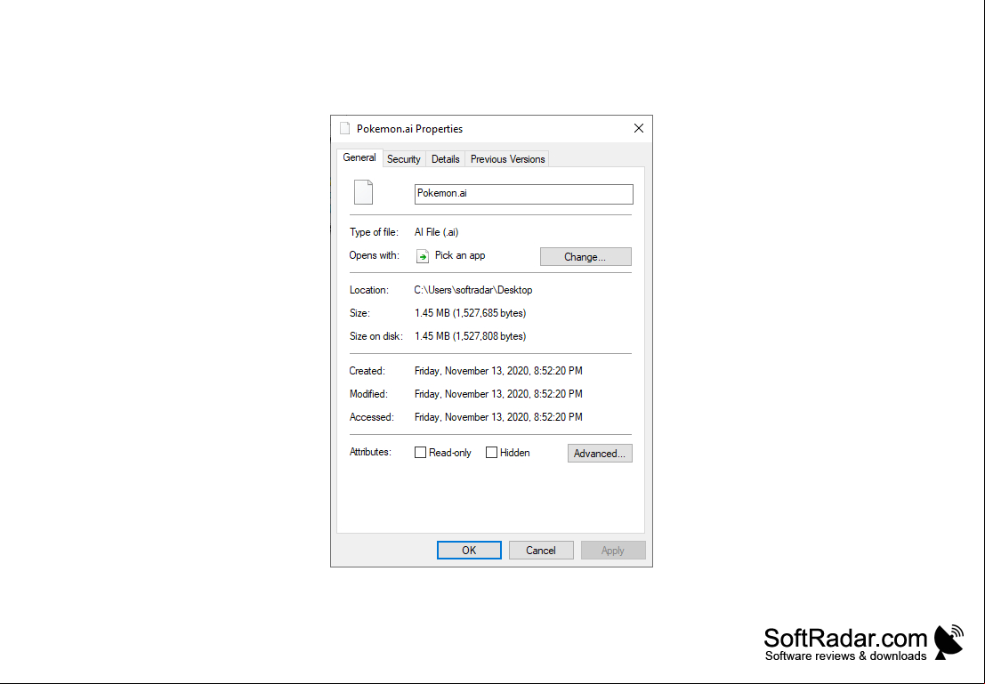Click the Size value '1.45 MB (1,527,685 bytes)'
The image size is (985, 684).
[x=471, y=313]
